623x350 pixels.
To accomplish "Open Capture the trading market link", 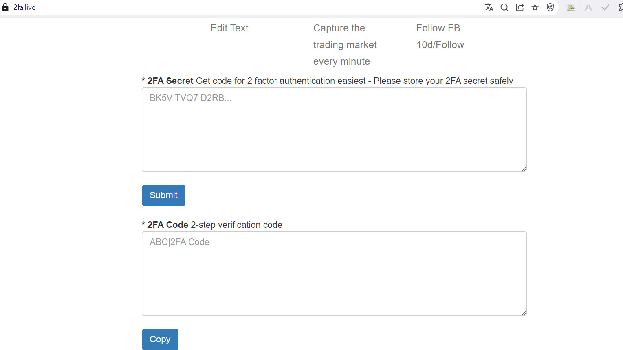I will pos(345,45).
